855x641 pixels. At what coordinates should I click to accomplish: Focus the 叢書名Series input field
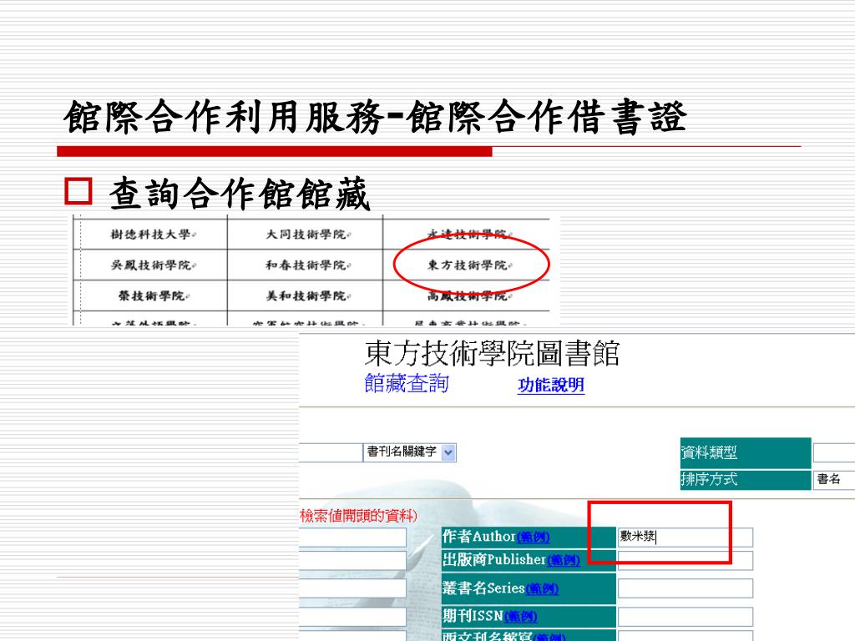click(x=685, y=588)
